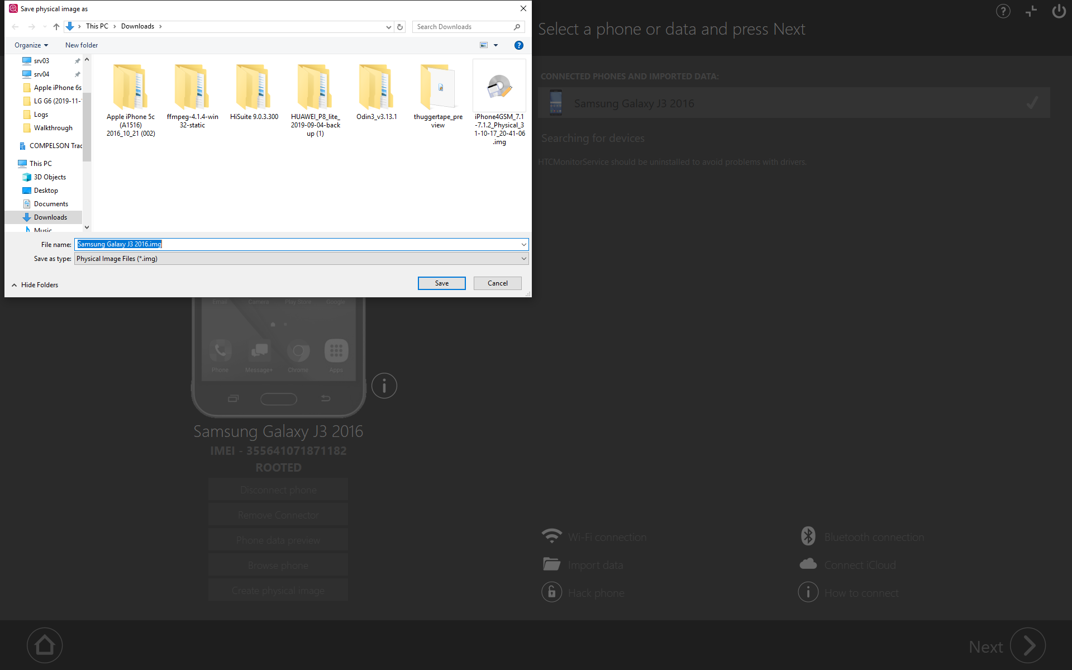Open help in the save dialog
This screenshot has height=670, width=1072.
tap(519, 45)
